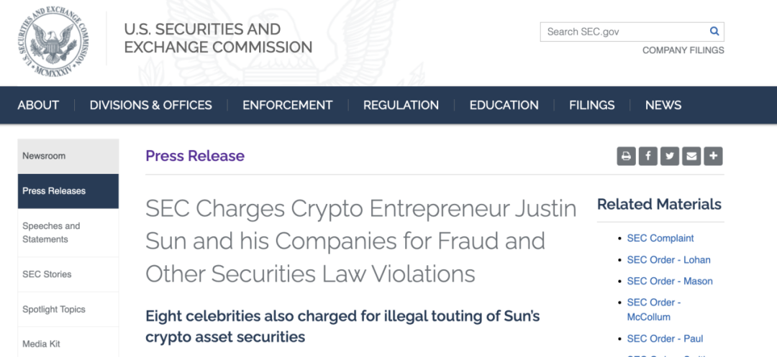Screen dimensions: 777x357
Task: Open the plus more-sharing icon
Action: click(x=713, y=156)
